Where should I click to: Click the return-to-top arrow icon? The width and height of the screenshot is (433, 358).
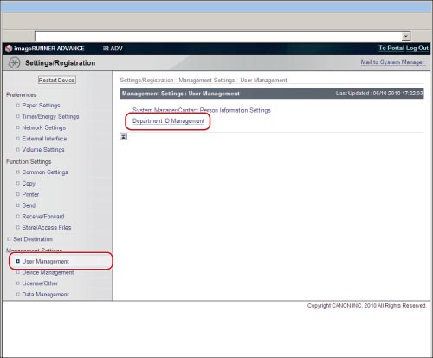click(x=123, y=137)
